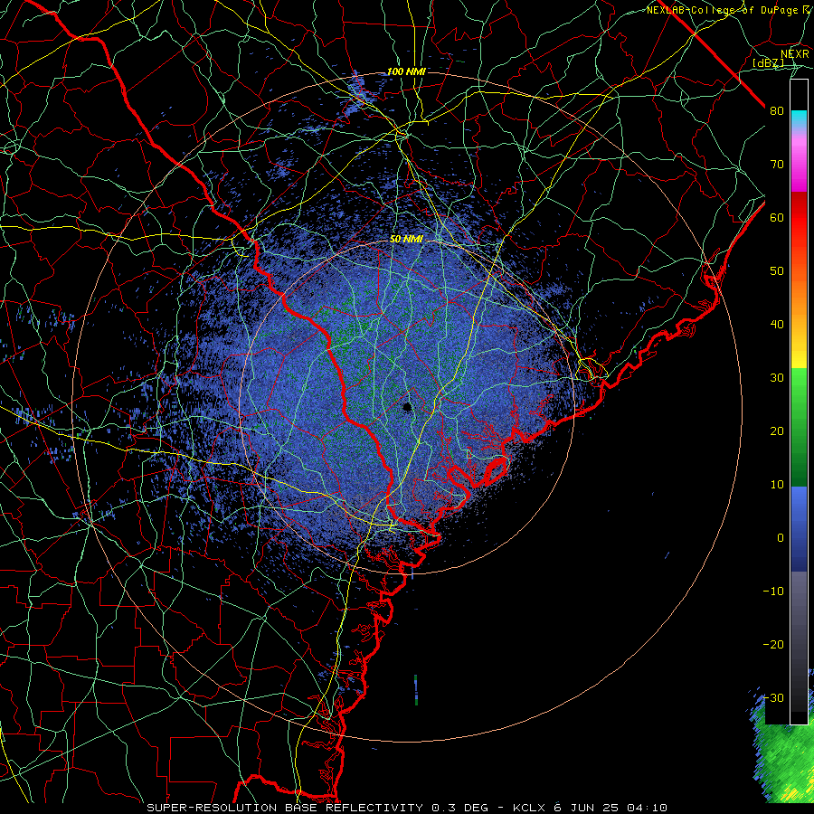Click the 50 value on the dBZ scale
Screen dimensions: 814x814
click(777, 271)
